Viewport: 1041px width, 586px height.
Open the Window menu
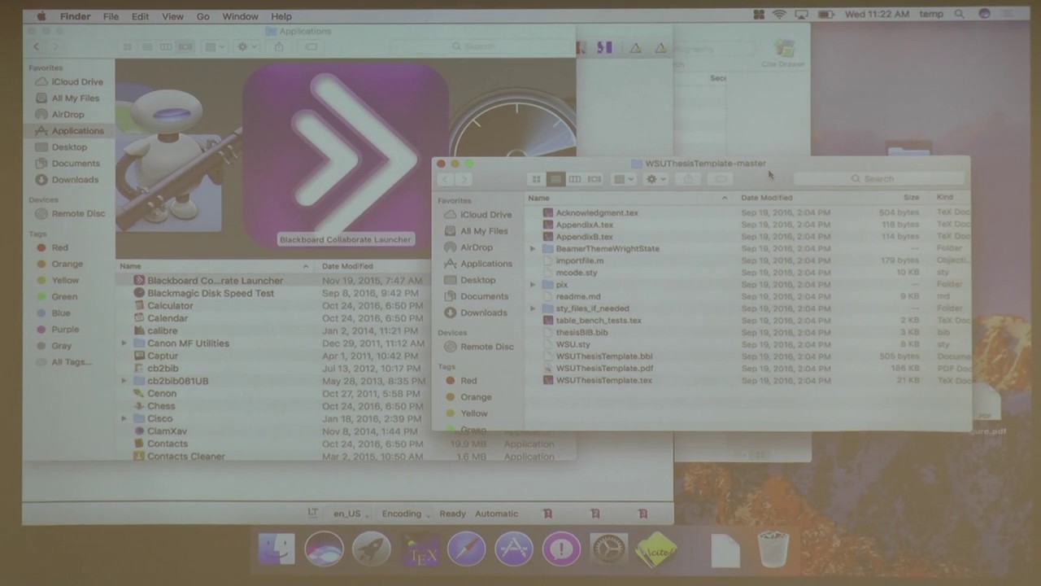click(x=240, y=16)
